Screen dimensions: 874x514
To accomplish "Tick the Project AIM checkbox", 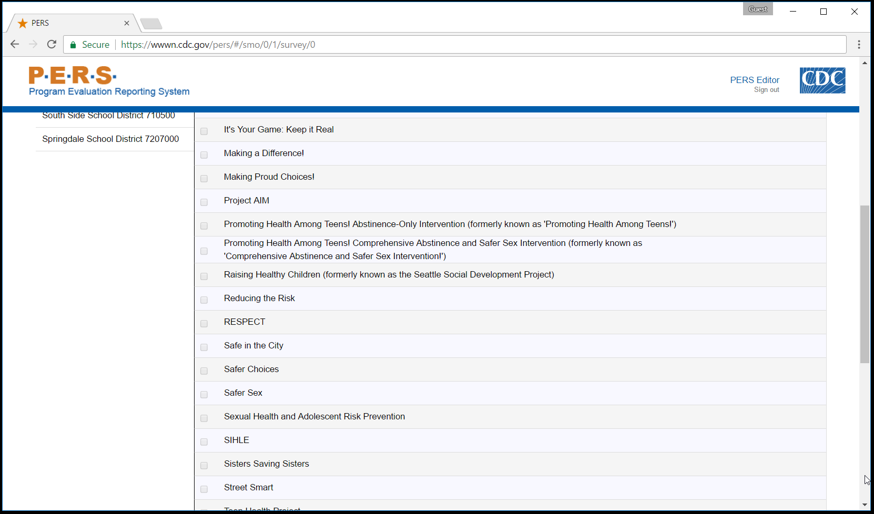I will pos(204,202).
